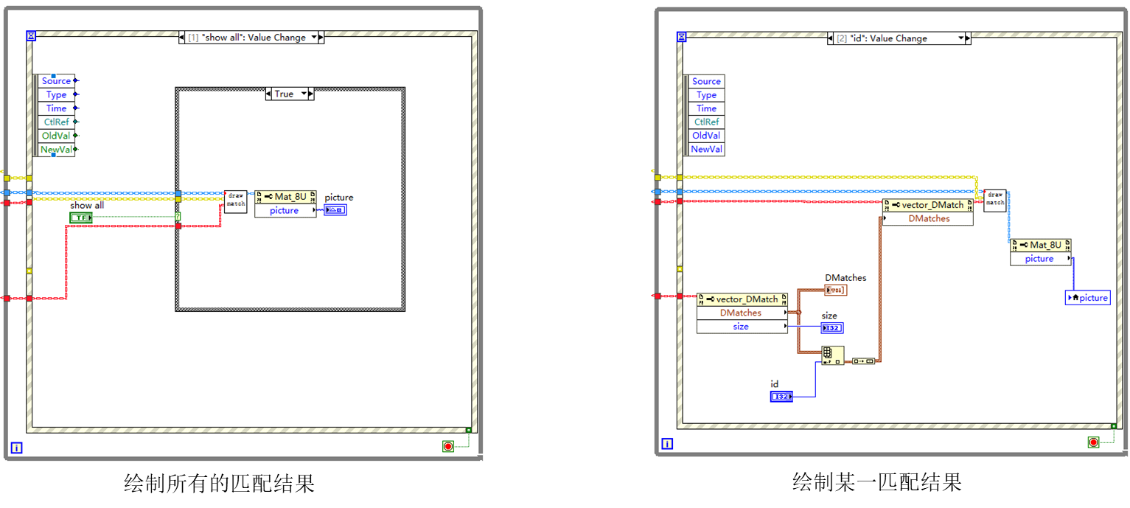This screenshot has width=1130, height=508.
Task: Select the draw match subVI in the id event case
Action: (994, 200)
